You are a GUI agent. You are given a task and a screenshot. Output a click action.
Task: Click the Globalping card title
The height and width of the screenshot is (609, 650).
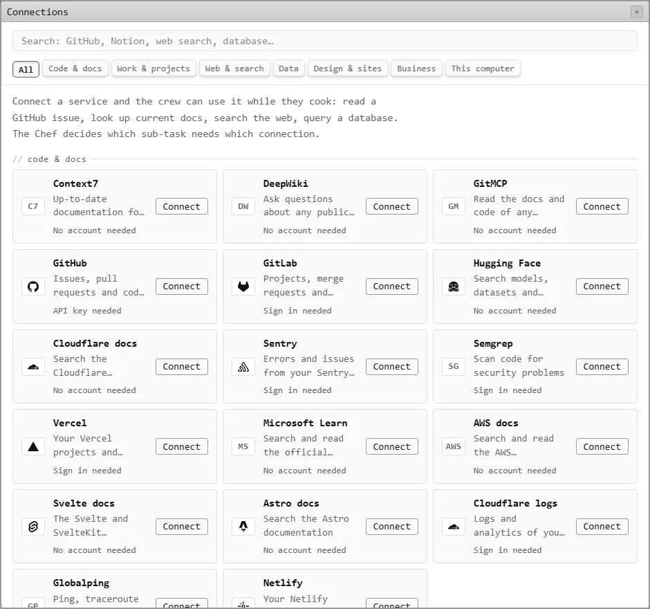click(82, 583)
